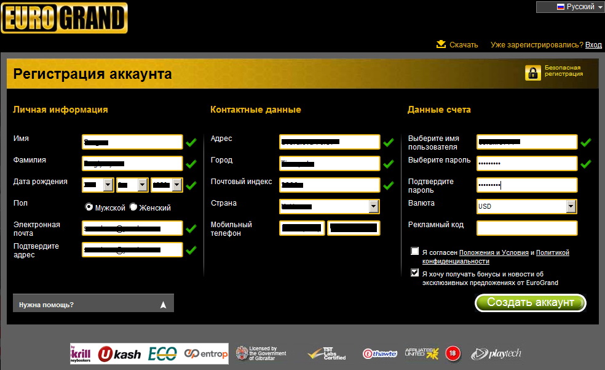
Task: Click the Контактные данные section heading
Action: point(255,110)
